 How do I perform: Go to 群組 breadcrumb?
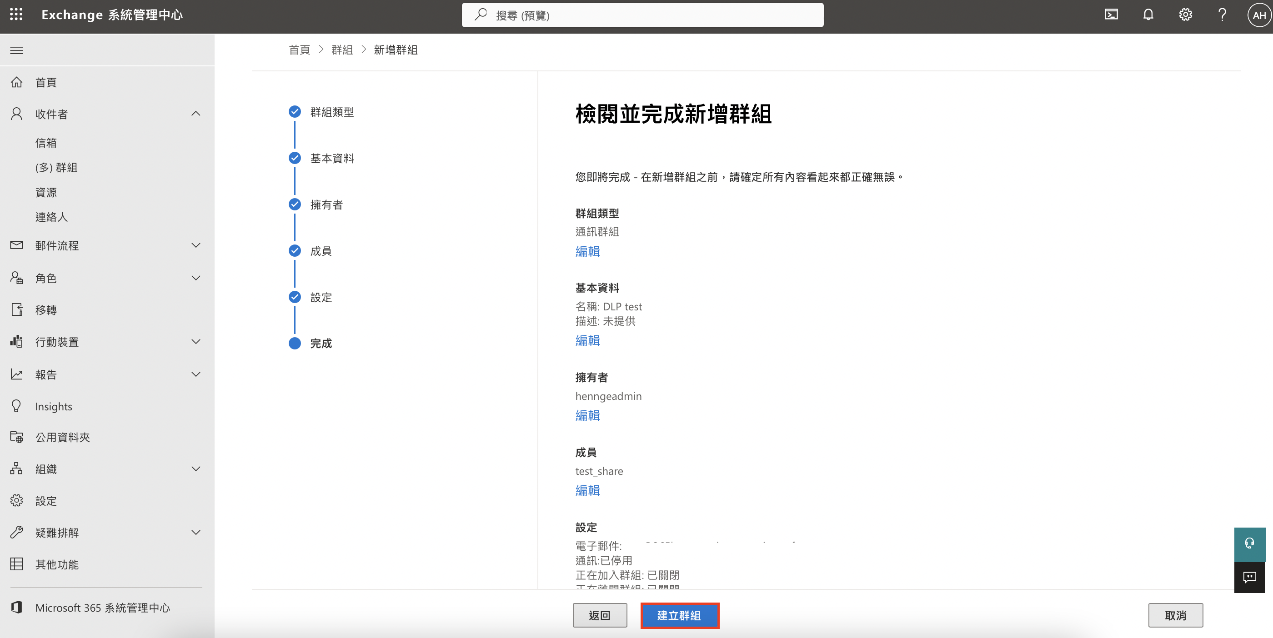click(342, 50)
